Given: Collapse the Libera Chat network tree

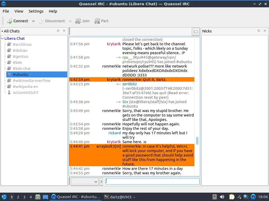Looking at the screenshot, I should (x=2, y=38).
